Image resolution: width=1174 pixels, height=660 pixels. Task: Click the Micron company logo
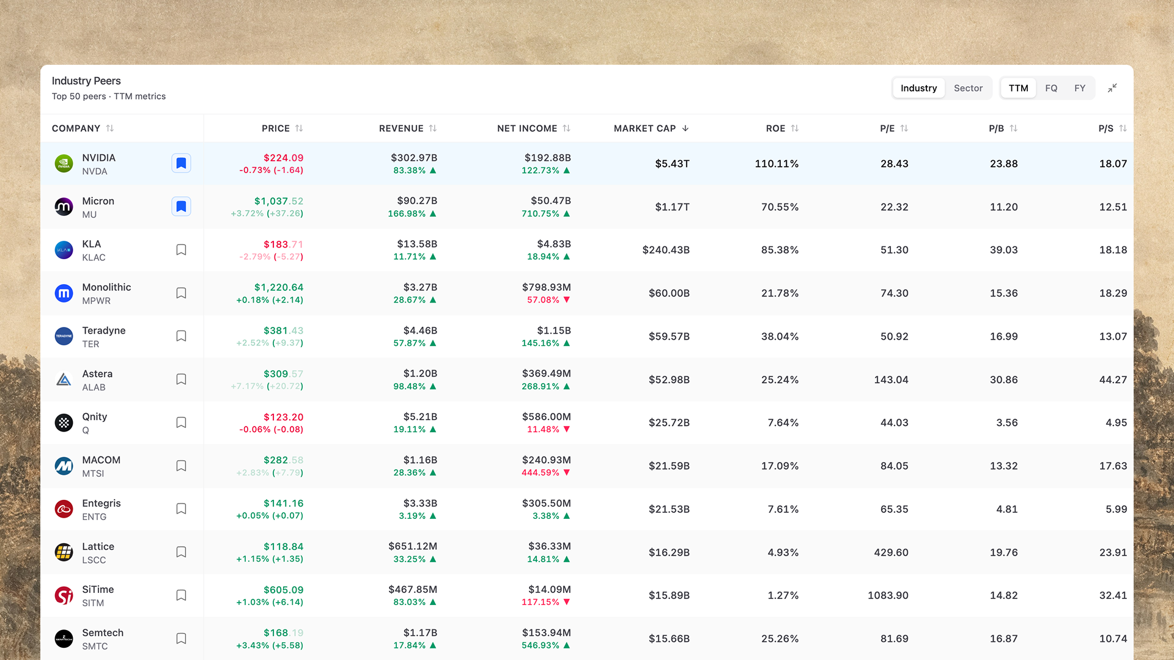[x=64, y=207]
